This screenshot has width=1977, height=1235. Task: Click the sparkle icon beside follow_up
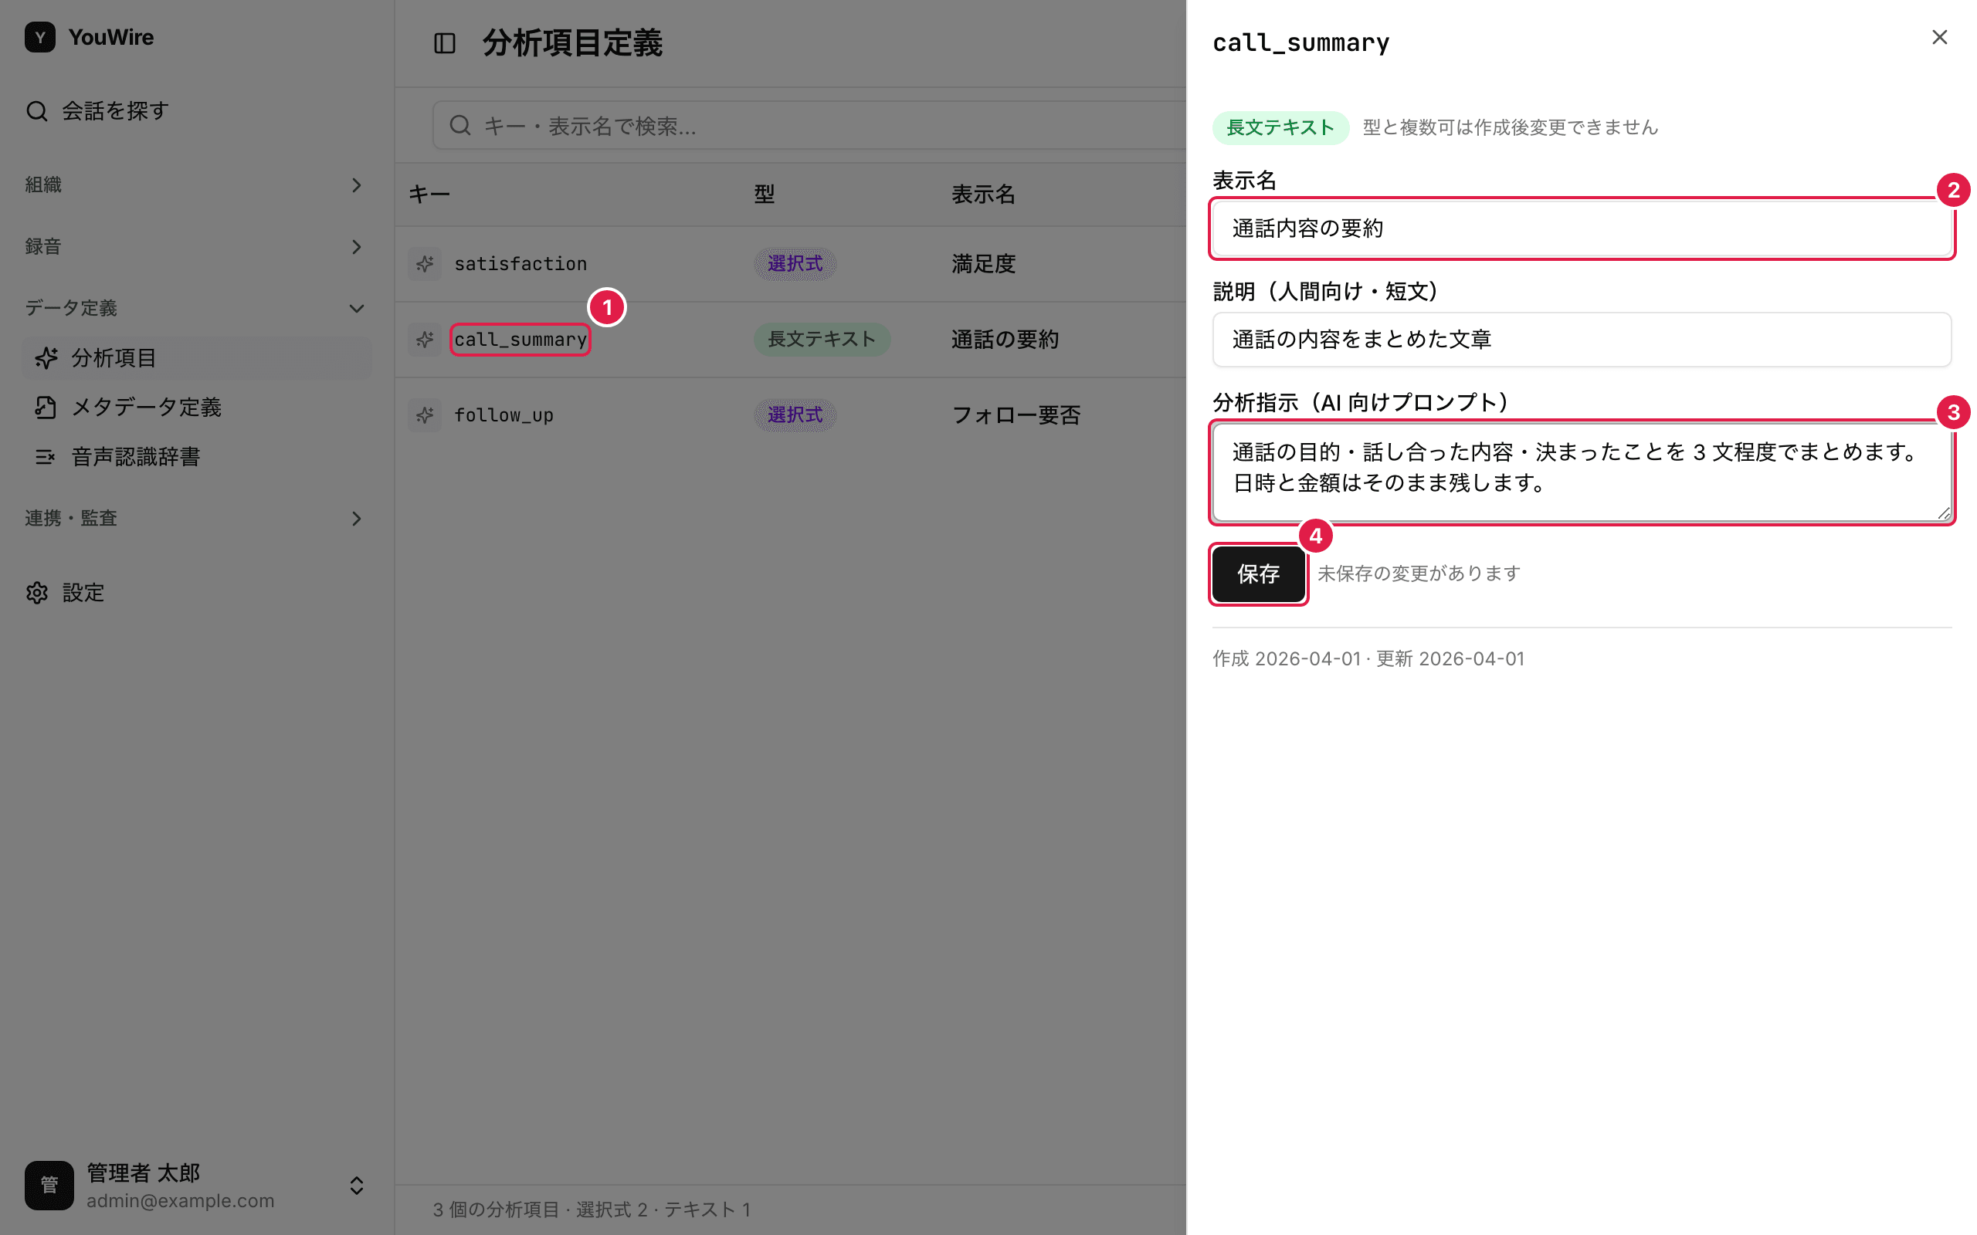[425, 415]
